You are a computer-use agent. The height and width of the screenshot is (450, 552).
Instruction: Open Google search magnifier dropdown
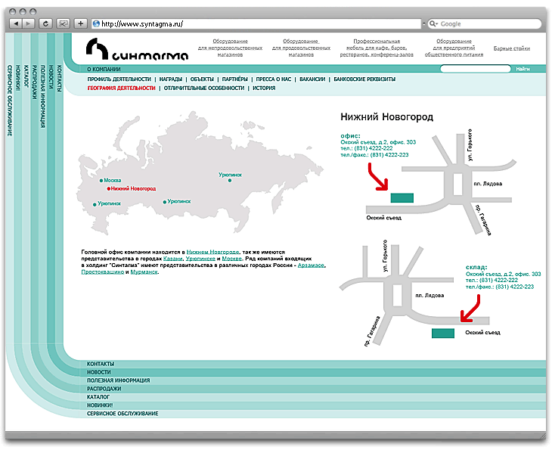coord(433,24)
